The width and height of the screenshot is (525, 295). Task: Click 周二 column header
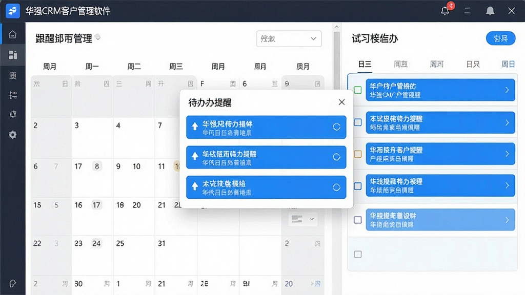pos(134,67)
